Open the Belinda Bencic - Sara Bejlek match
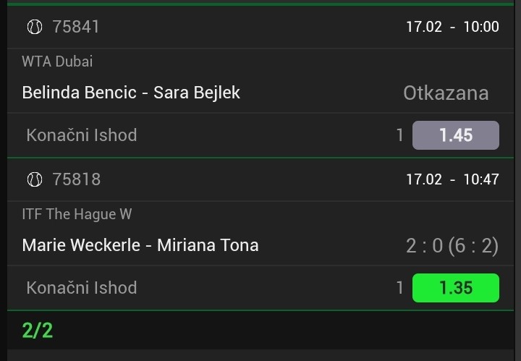Screen dimensions: 521x361 coord(131,93)
